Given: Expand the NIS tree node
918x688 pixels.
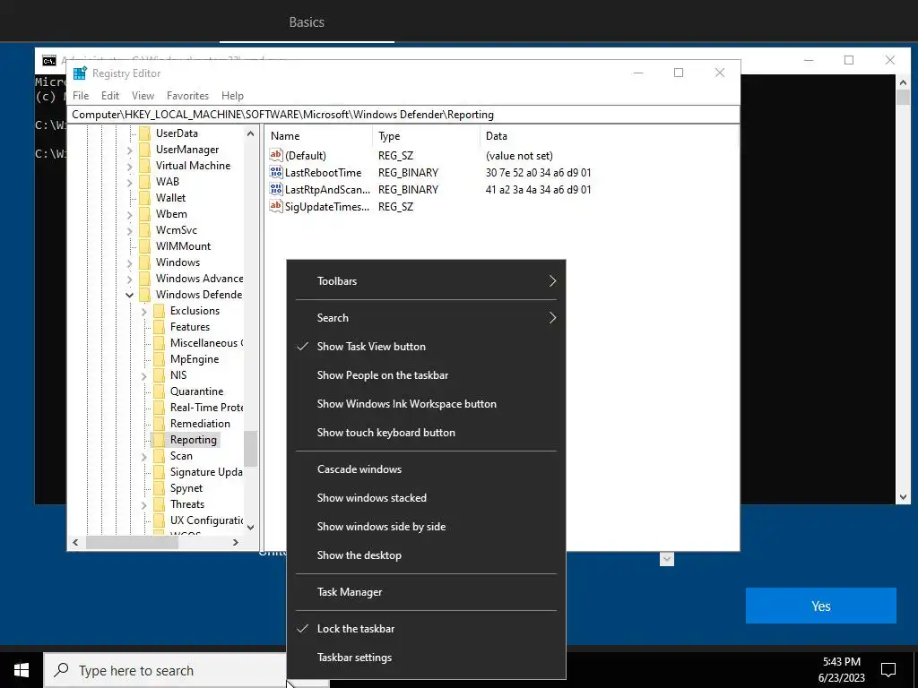Looking at the screenshot, I should tap(144, 375).
